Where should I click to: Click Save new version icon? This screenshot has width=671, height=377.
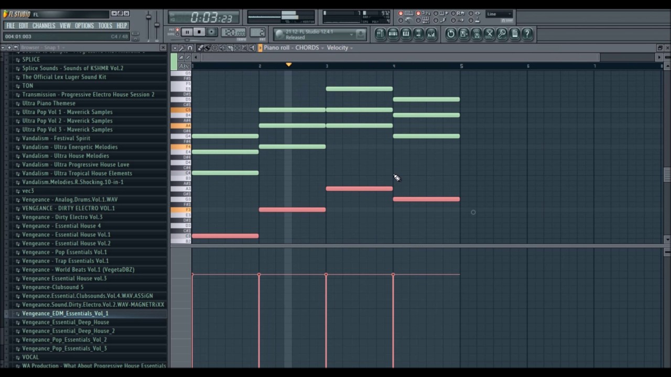tap(463, 34)
